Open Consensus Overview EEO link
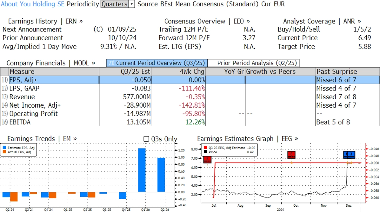The image size is (380, 213). [x=207, y=21]
